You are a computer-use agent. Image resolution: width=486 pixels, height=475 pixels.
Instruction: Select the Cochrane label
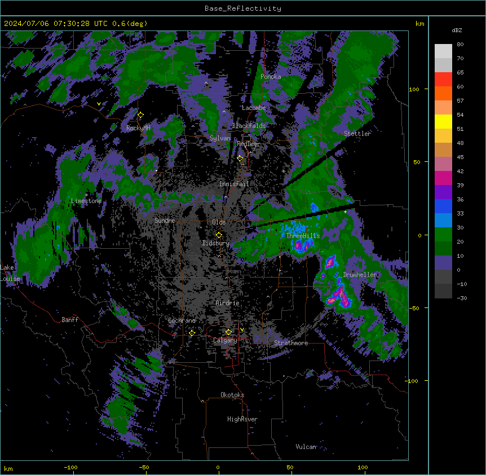click(182, 320)
